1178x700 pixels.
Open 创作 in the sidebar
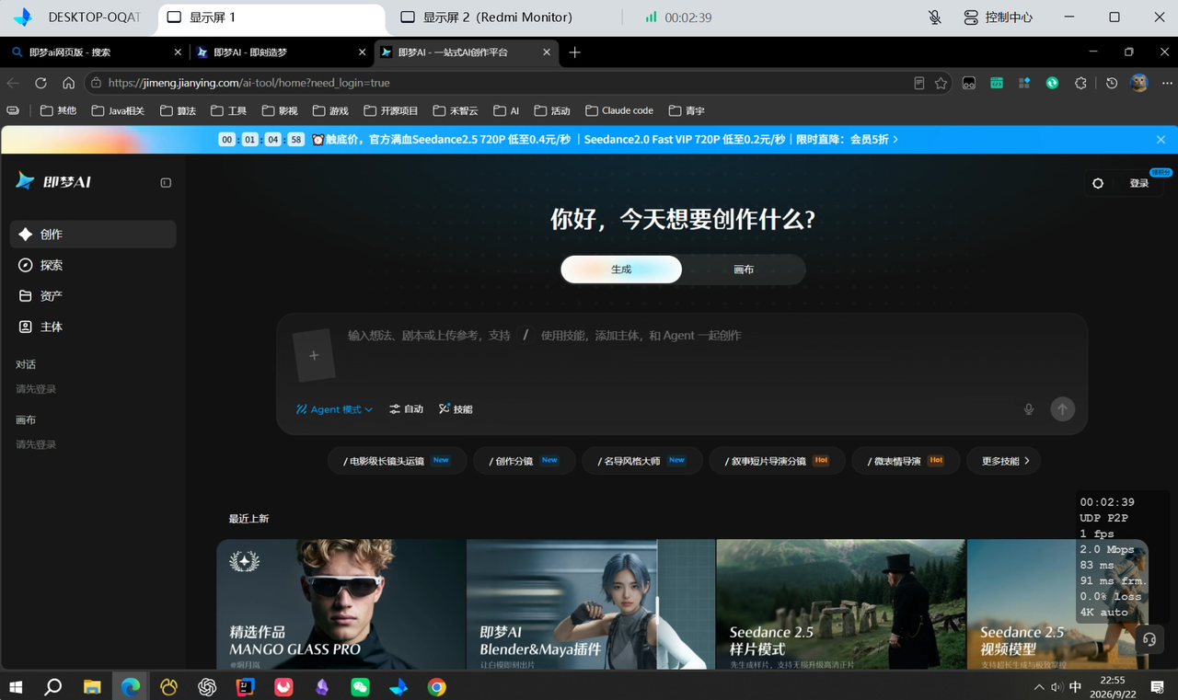click(x=93, y=235)
